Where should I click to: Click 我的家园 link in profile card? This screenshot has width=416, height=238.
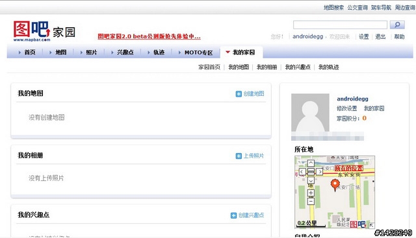click(374, 108)
